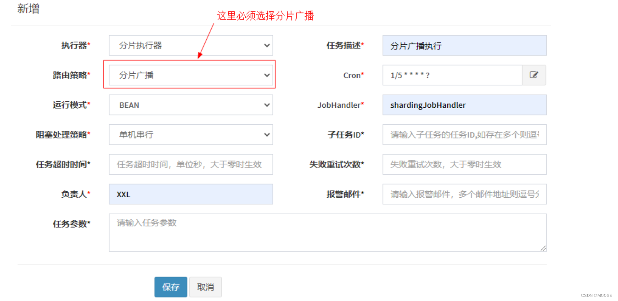Focus the 负责人 field containing XXL
This screenshot has width=618, height=301.
coord(191,194)
